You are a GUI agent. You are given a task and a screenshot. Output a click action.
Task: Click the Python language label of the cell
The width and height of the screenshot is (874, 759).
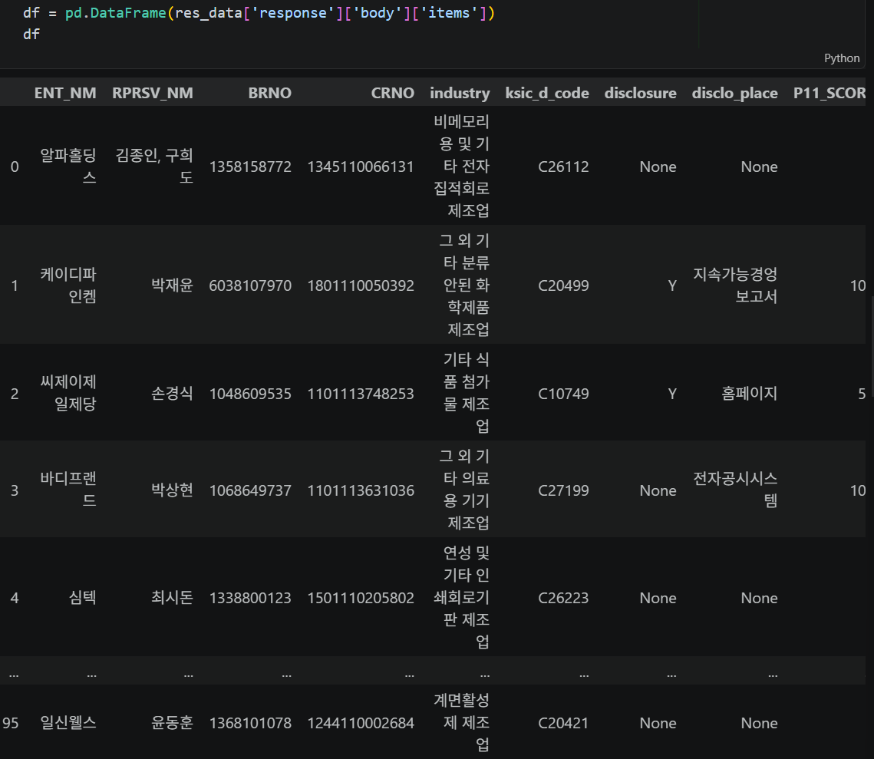coord(842,58)
